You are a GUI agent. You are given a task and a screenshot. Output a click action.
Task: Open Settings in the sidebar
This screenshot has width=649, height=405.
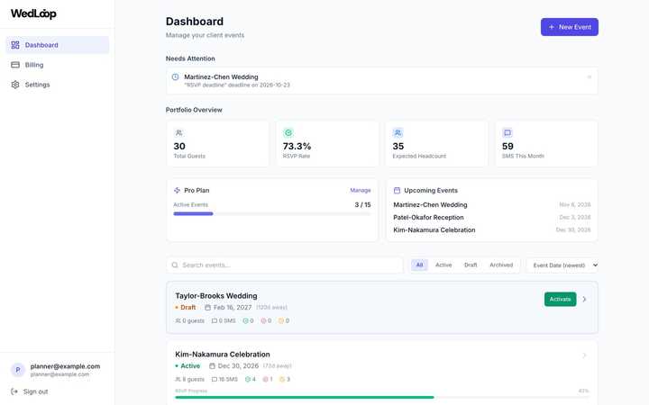[57, 85]
